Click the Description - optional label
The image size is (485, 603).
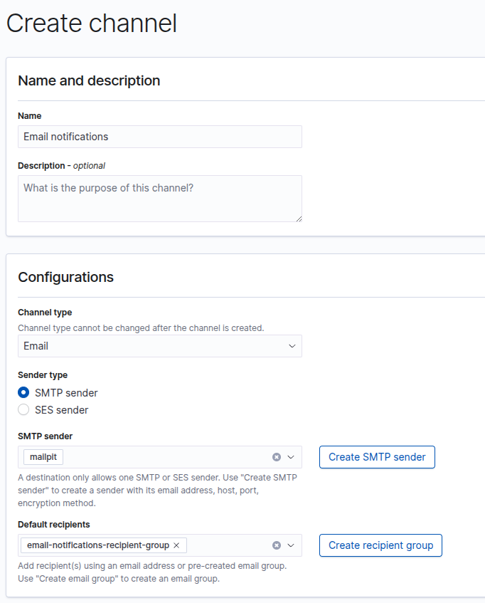(61, 166)
